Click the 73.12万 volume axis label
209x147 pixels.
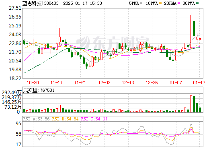tap(13, 107)
